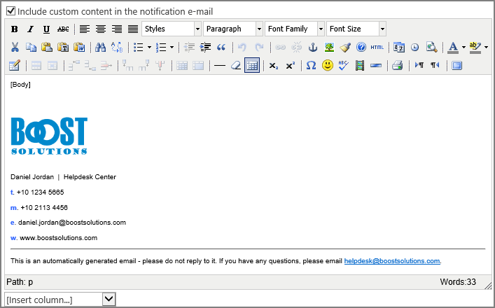Paste as plain text
495x308 pixels.
pyautogui.click(x=63, y=48)
